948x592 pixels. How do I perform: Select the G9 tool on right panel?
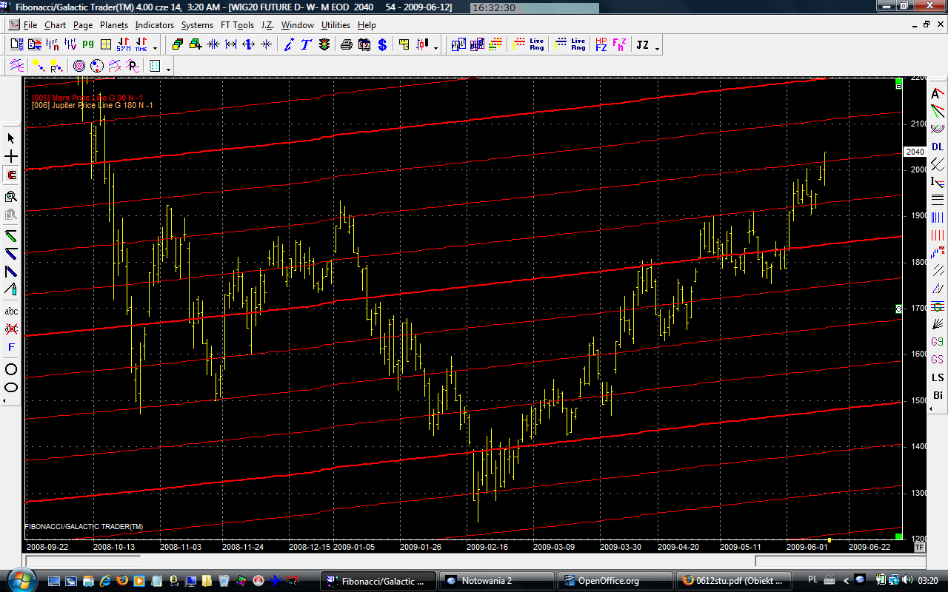pos(938,342)
